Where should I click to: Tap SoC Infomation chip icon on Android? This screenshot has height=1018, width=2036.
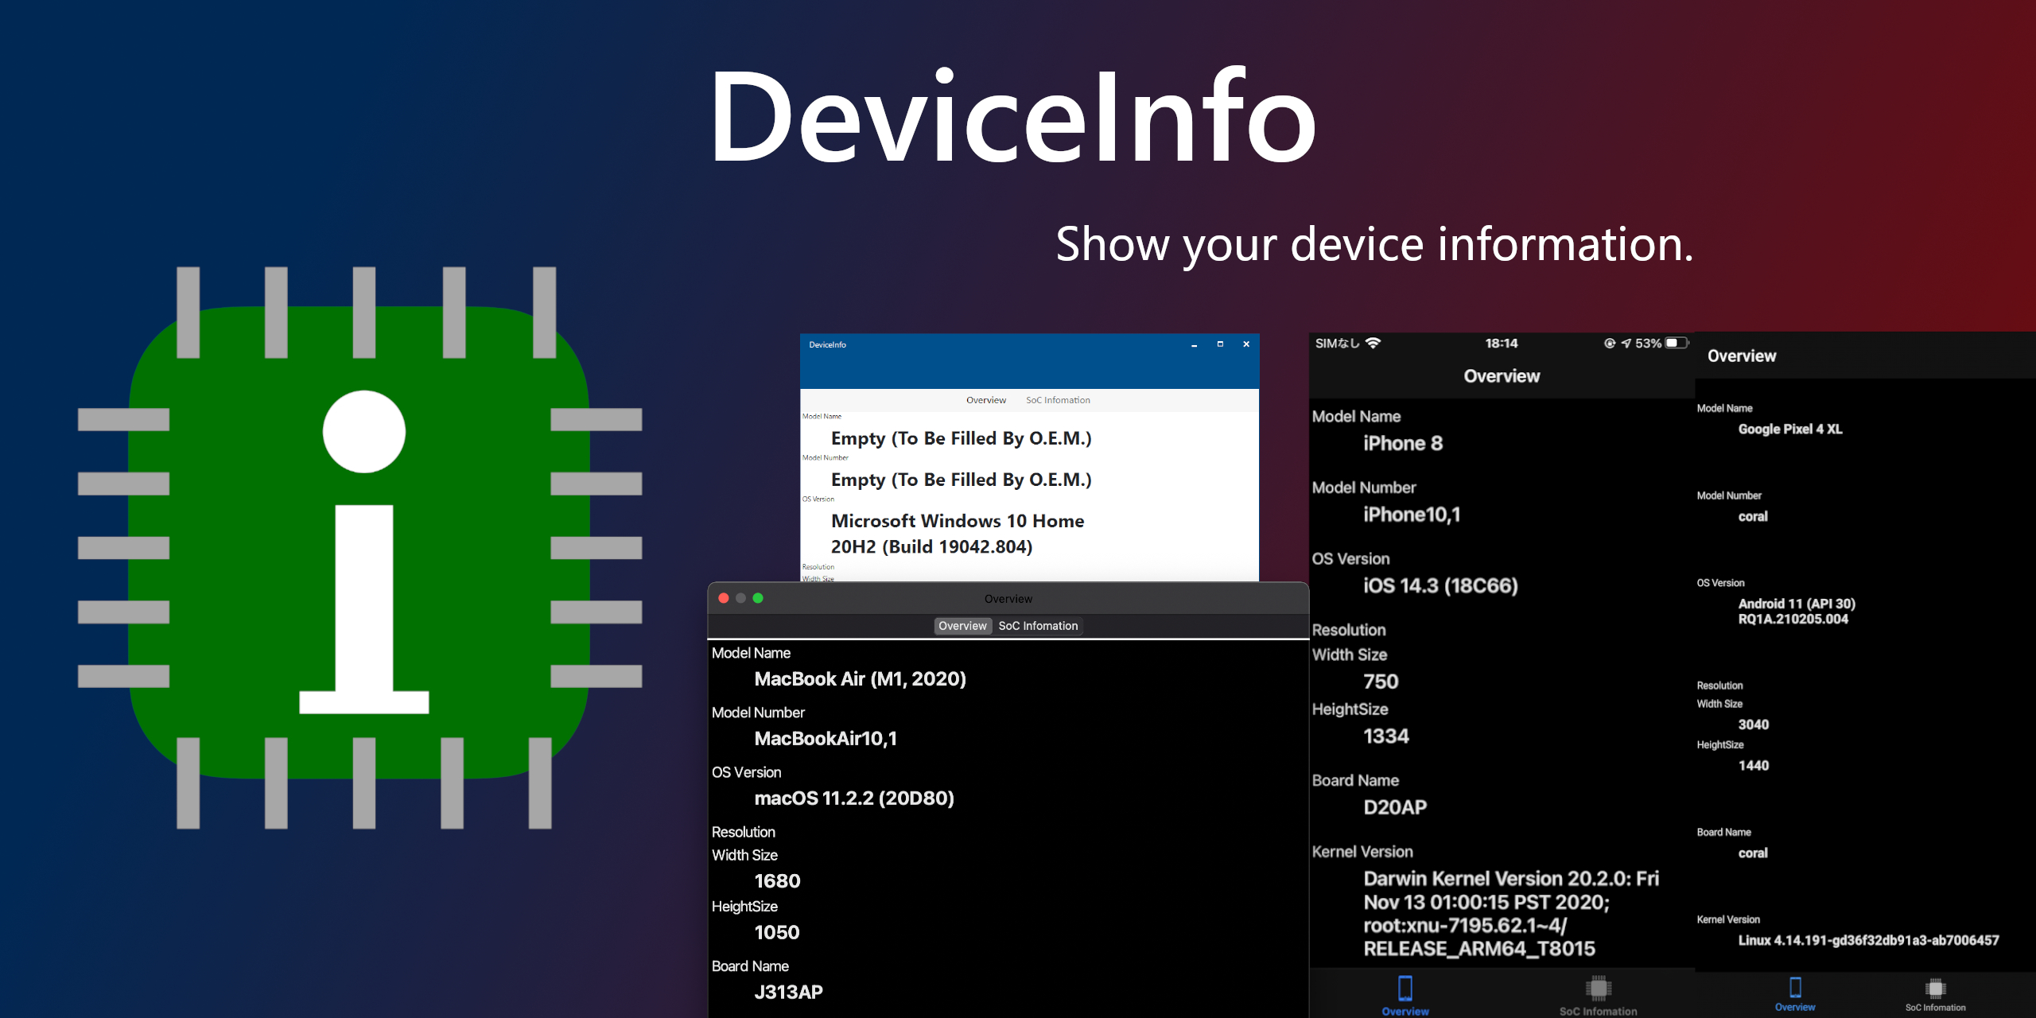[1935, 989]
